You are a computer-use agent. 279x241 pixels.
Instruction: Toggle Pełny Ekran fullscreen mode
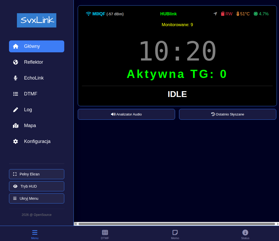[x=36, y=174]
